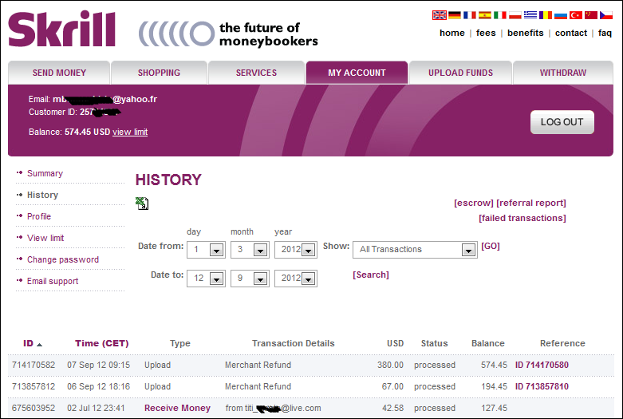Click the LOG OUT button
This screenshot has height=419, width=623.
point(562,122)
